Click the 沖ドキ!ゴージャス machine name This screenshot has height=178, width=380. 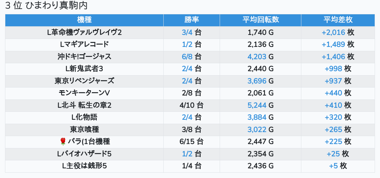click(84, 57)
